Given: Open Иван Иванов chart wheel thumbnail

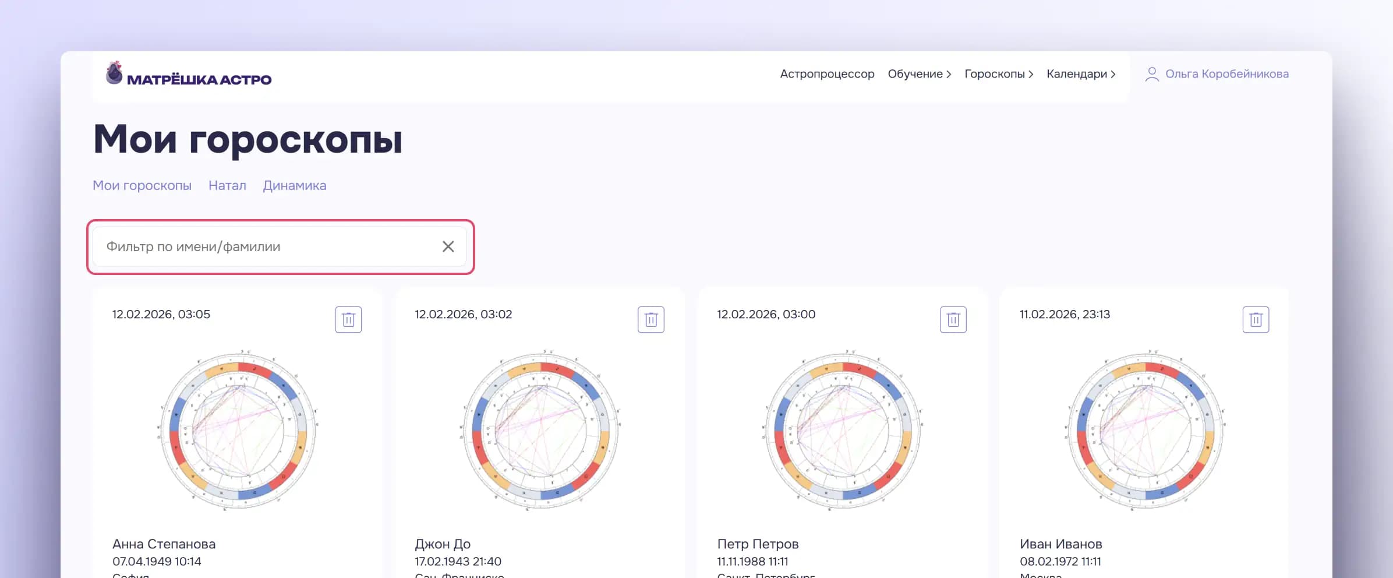Looking at the screenshot, I should pyautogui.click(x=1145, y=431).
